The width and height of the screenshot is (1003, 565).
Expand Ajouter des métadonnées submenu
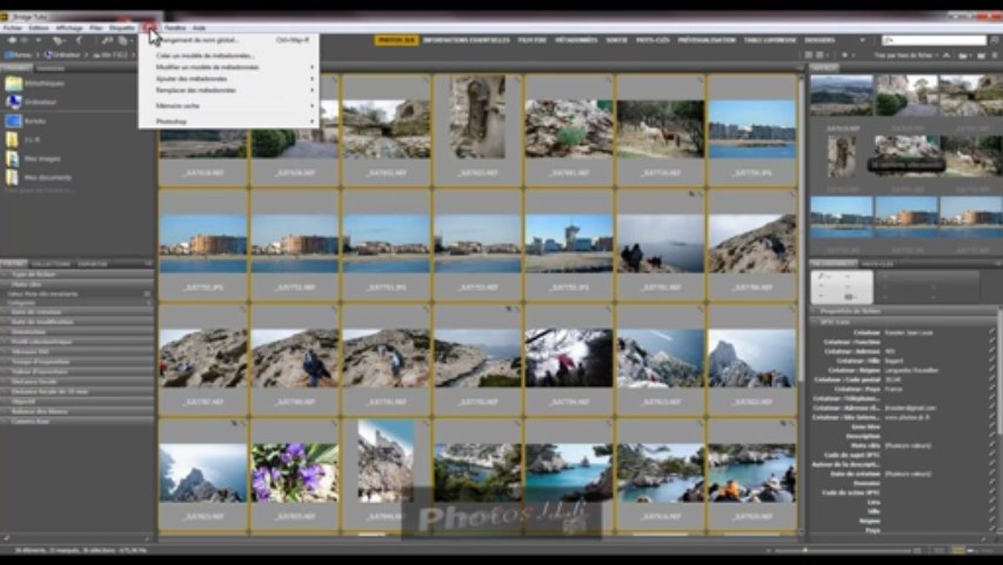[229, 78]
